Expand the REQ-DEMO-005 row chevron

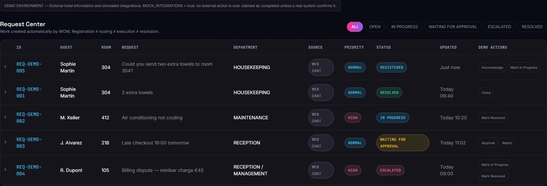coord(5,67)
